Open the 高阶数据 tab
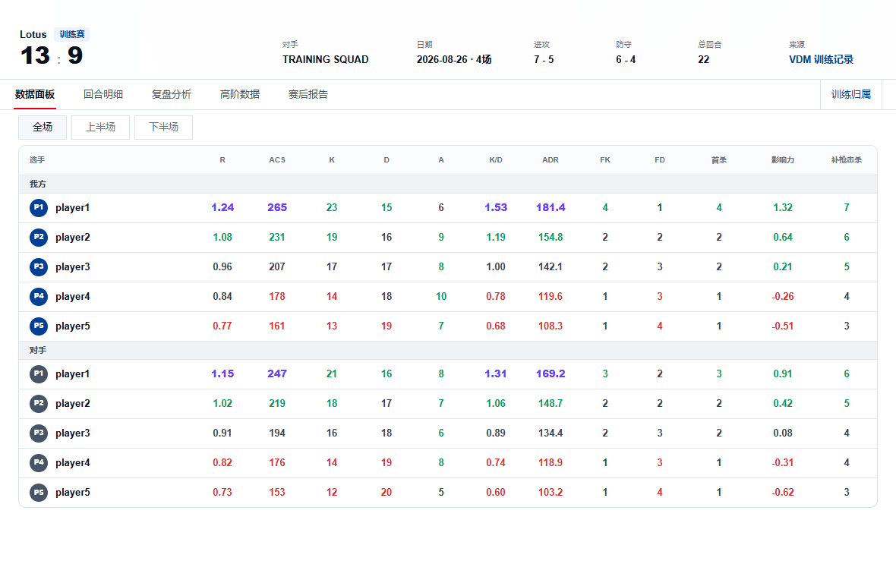This screenshot has width=896, height=561. click(240, 94)
